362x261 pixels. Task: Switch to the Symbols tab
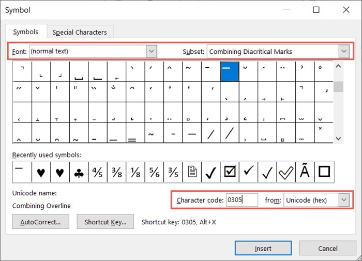coord(26,32)
